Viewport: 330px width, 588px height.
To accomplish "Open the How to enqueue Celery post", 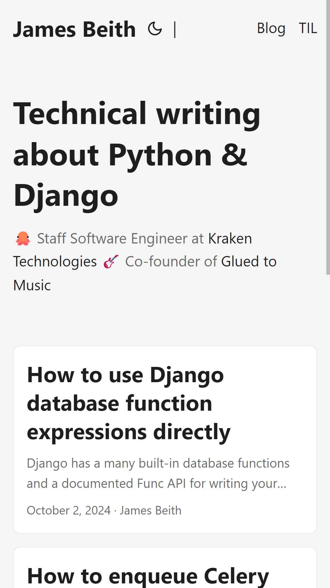I will [x=148, y=576].
